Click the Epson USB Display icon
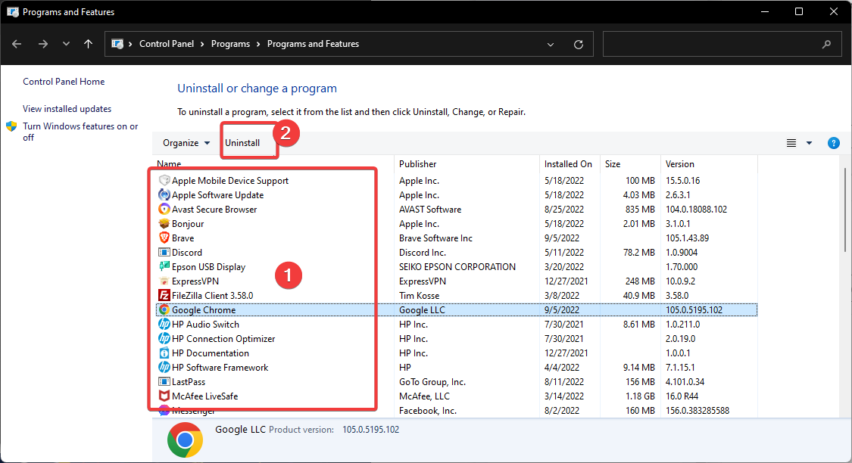 coord(164,266)
